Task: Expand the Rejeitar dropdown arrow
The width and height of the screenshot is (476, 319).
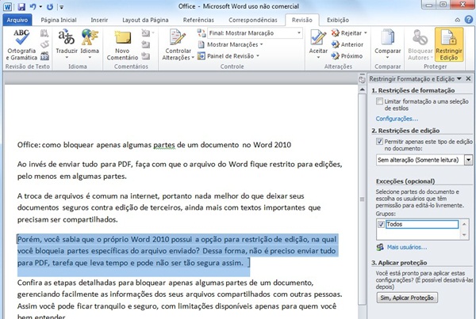Action: pos(366,33)
